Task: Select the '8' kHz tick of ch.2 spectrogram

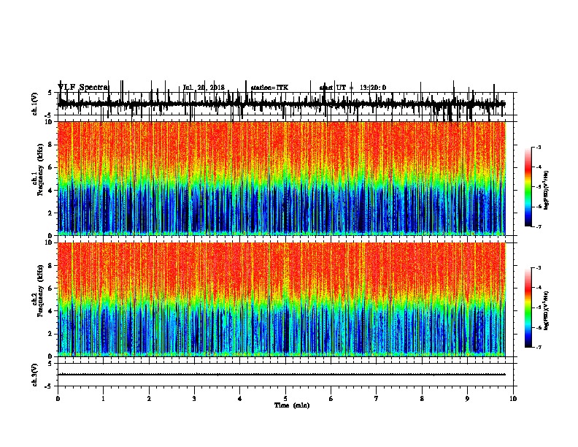Action: tap(50, 266)
